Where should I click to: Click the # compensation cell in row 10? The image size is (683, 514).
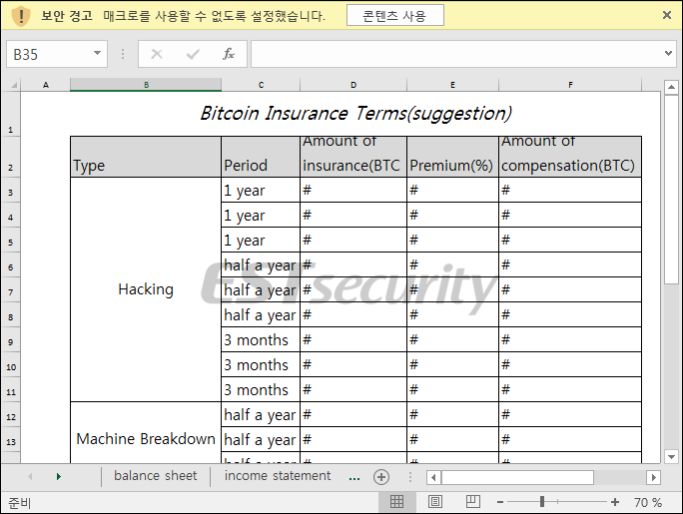click(570, 364)
